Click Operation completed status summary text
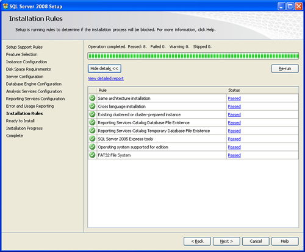 [x=149, y=47]
